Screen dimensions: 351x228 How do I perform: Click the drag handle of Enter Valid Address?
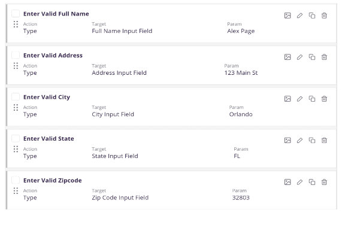16,66
